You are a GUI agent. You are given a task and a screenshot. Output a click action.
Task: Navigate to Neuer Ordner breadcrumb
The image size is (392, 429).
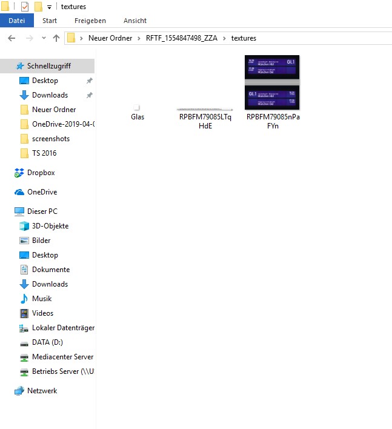tap(110, 38)
